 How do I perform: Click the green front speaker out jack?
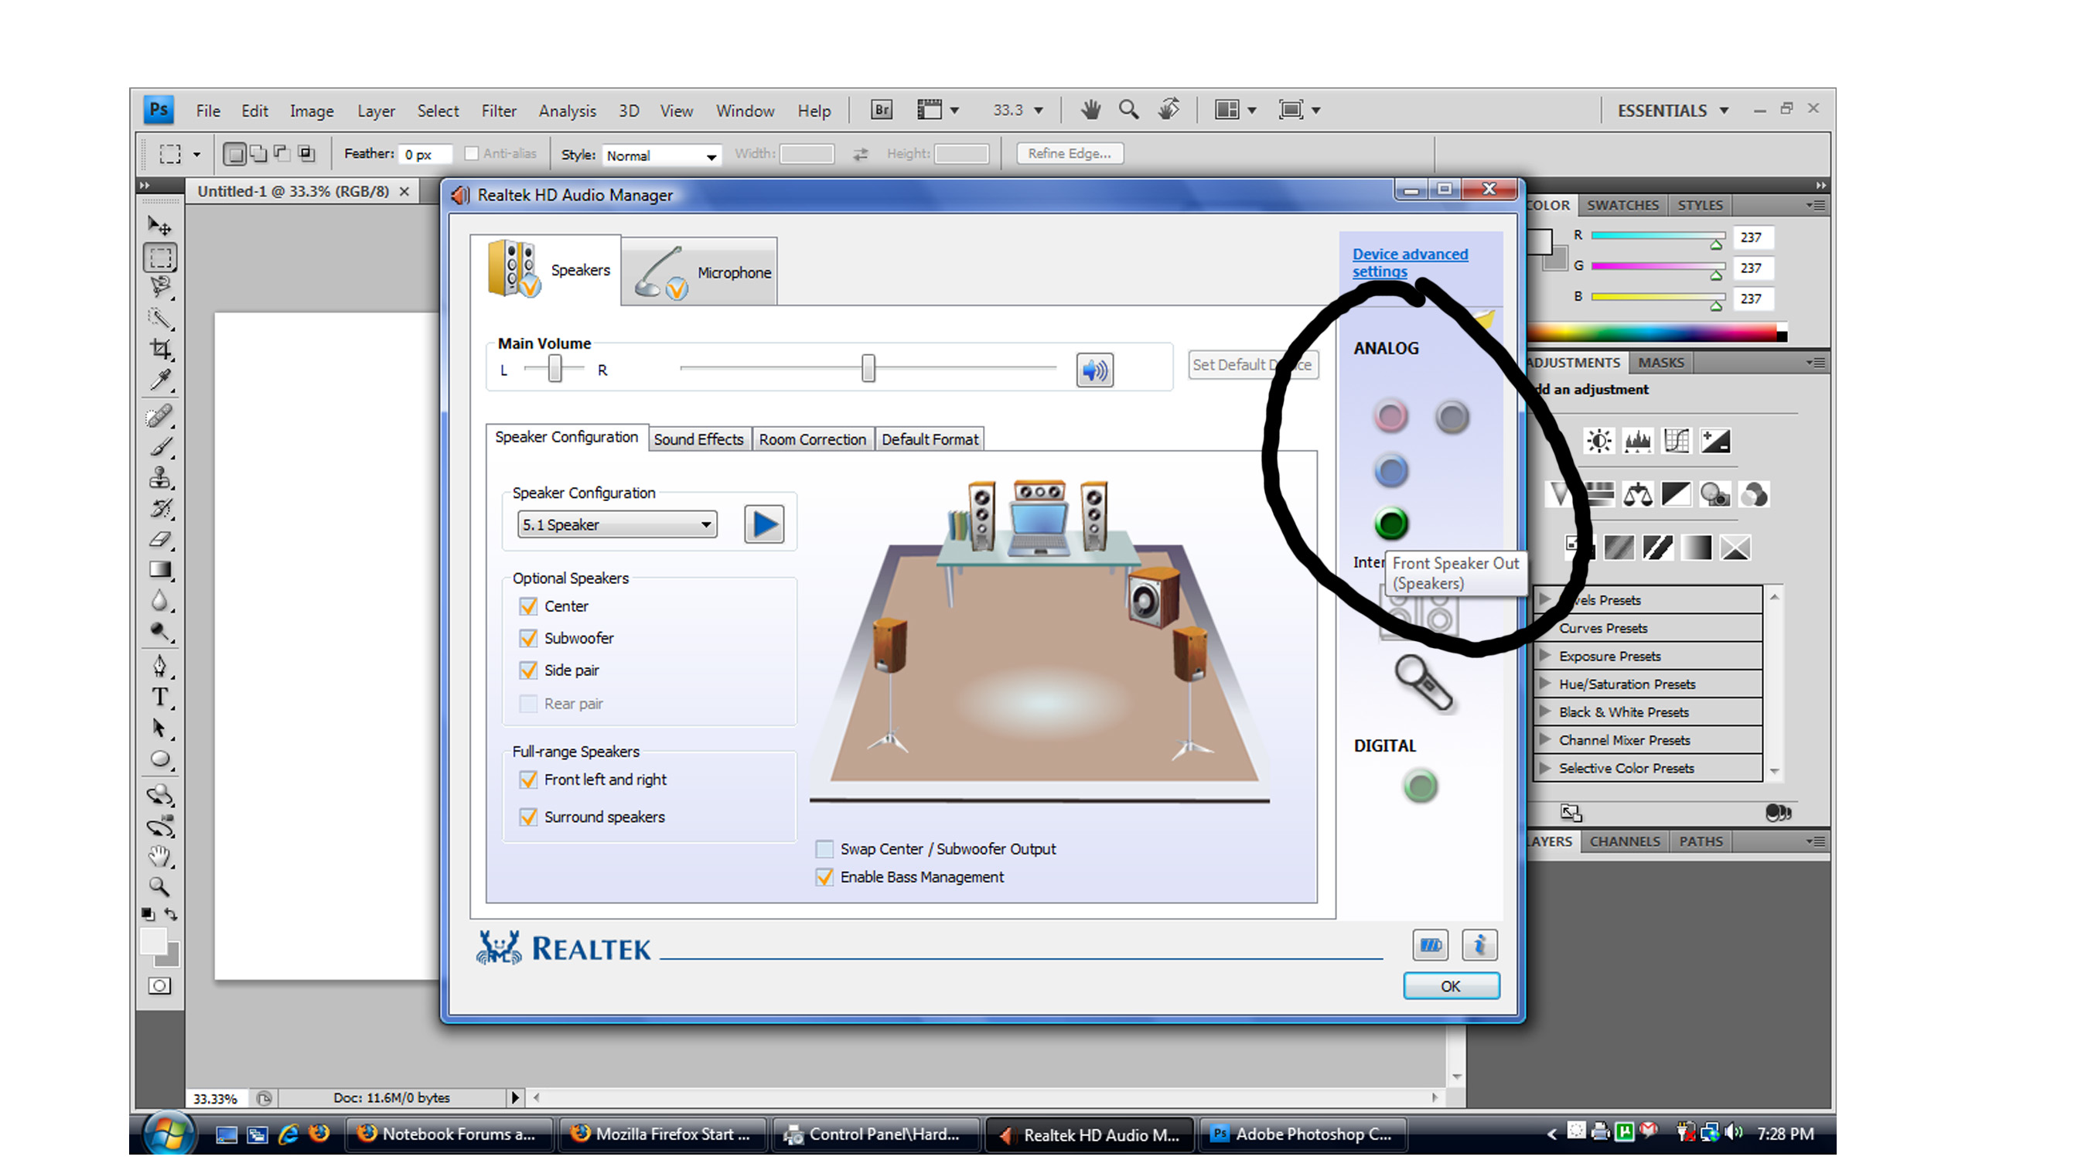(x=1391, y=524)
